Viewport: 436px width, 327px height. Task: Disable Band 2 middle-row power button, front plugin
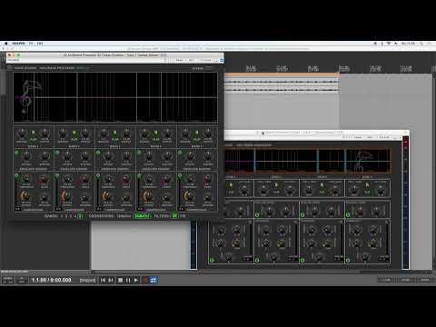(x=57, y=153)
